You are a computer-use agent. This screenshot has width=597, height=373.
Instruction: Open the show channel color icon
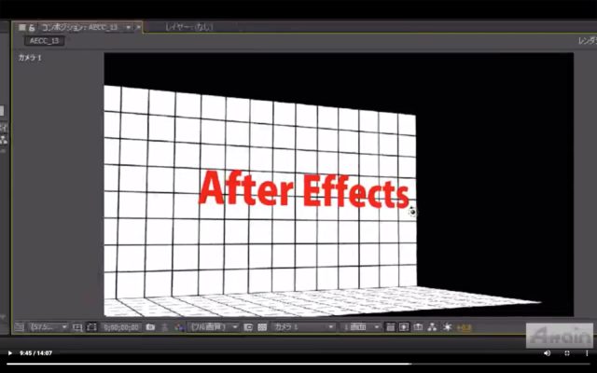tap(179, 327)
